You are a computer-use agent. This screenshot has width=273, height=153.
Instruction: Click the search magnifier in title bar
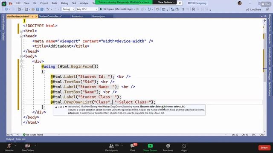180,3
